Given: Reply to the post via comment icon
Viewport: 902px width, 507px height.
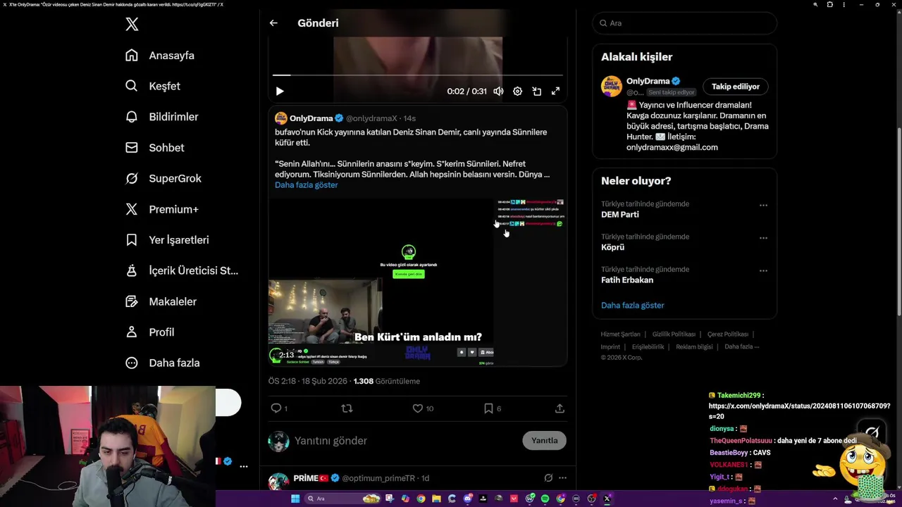Looking at the screenshot, I should tap(276, 408).
